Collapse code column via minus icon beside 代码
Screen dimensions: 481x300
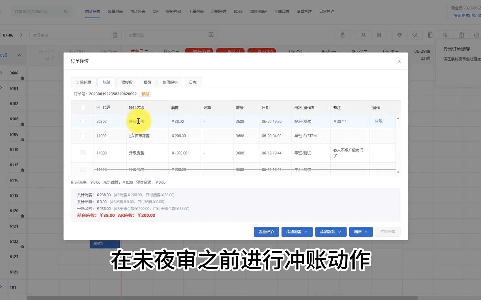98,107
